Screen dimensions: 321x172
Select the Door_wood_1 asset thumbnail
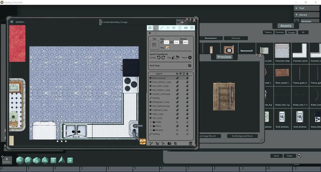coord(282,75)
